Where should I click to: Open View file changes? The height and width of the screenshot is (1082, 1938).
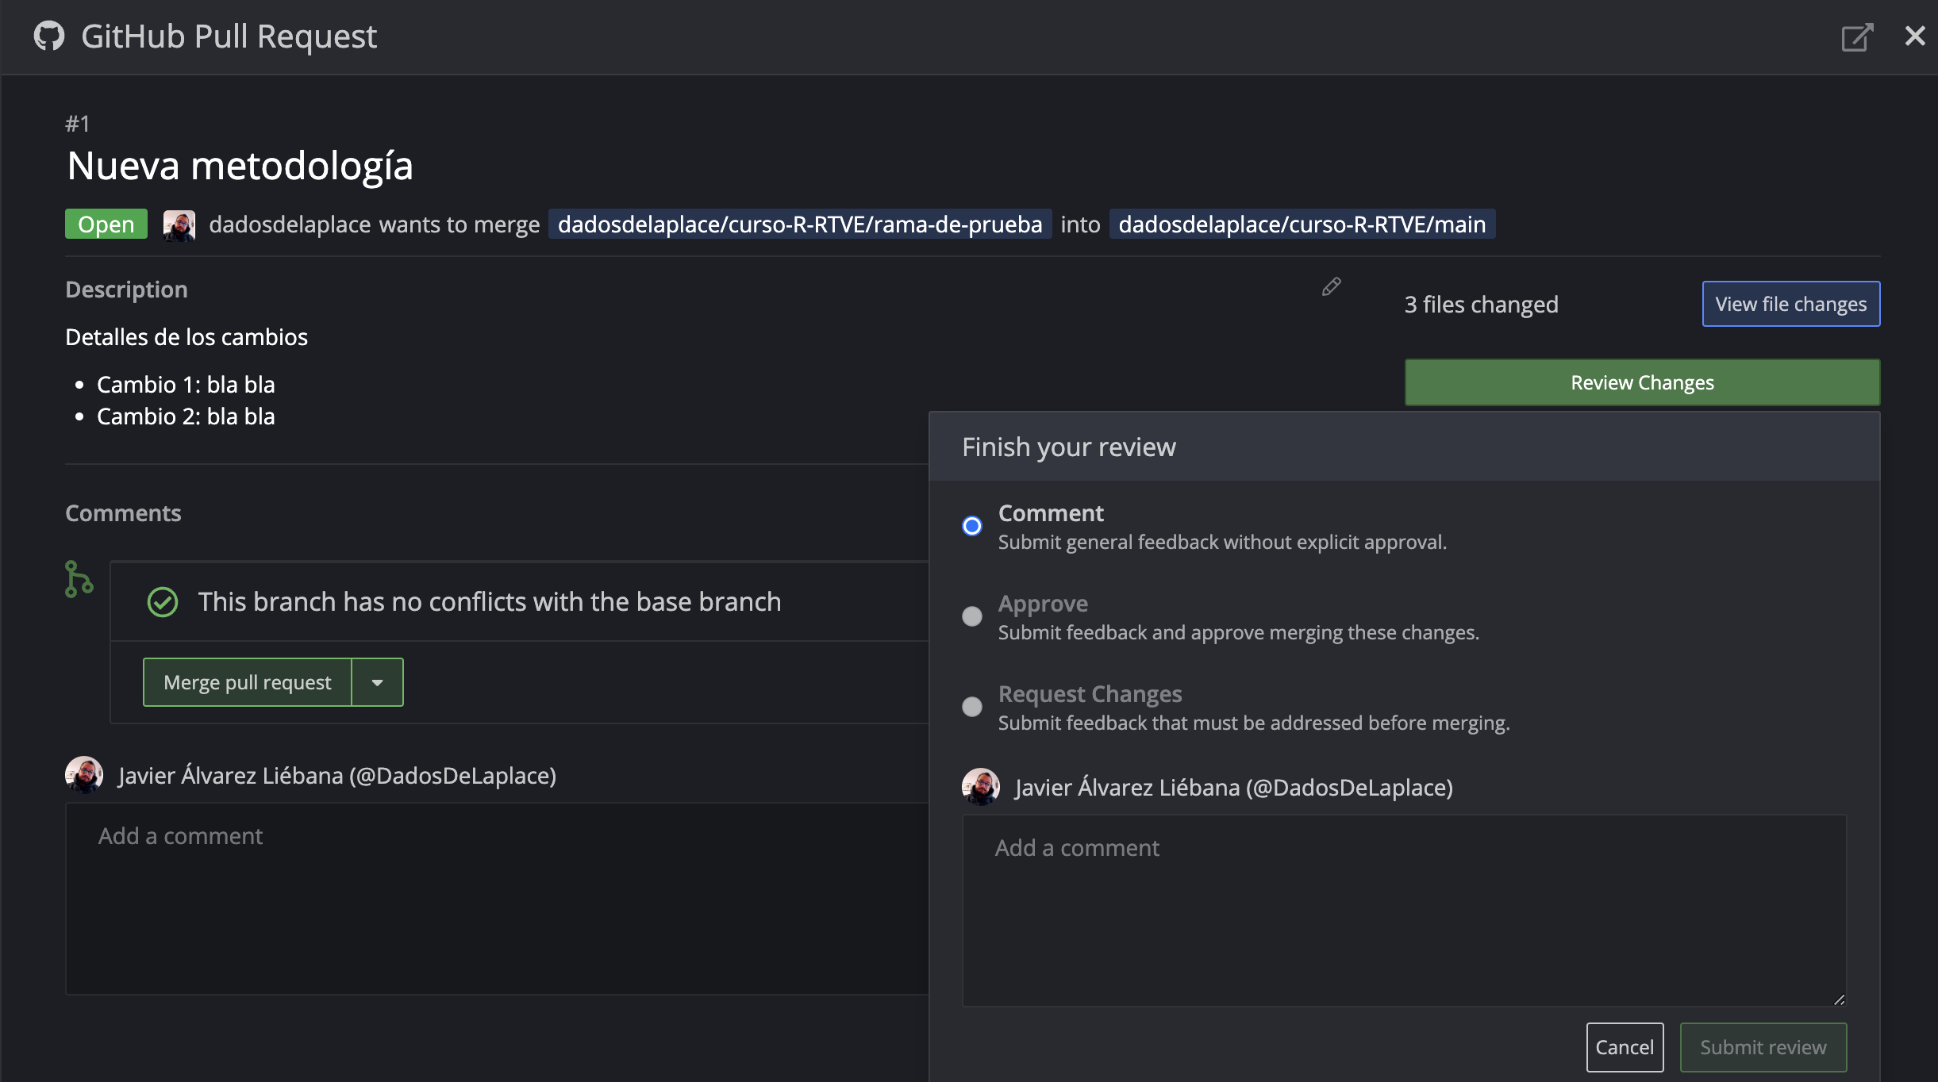point(1790,304)
